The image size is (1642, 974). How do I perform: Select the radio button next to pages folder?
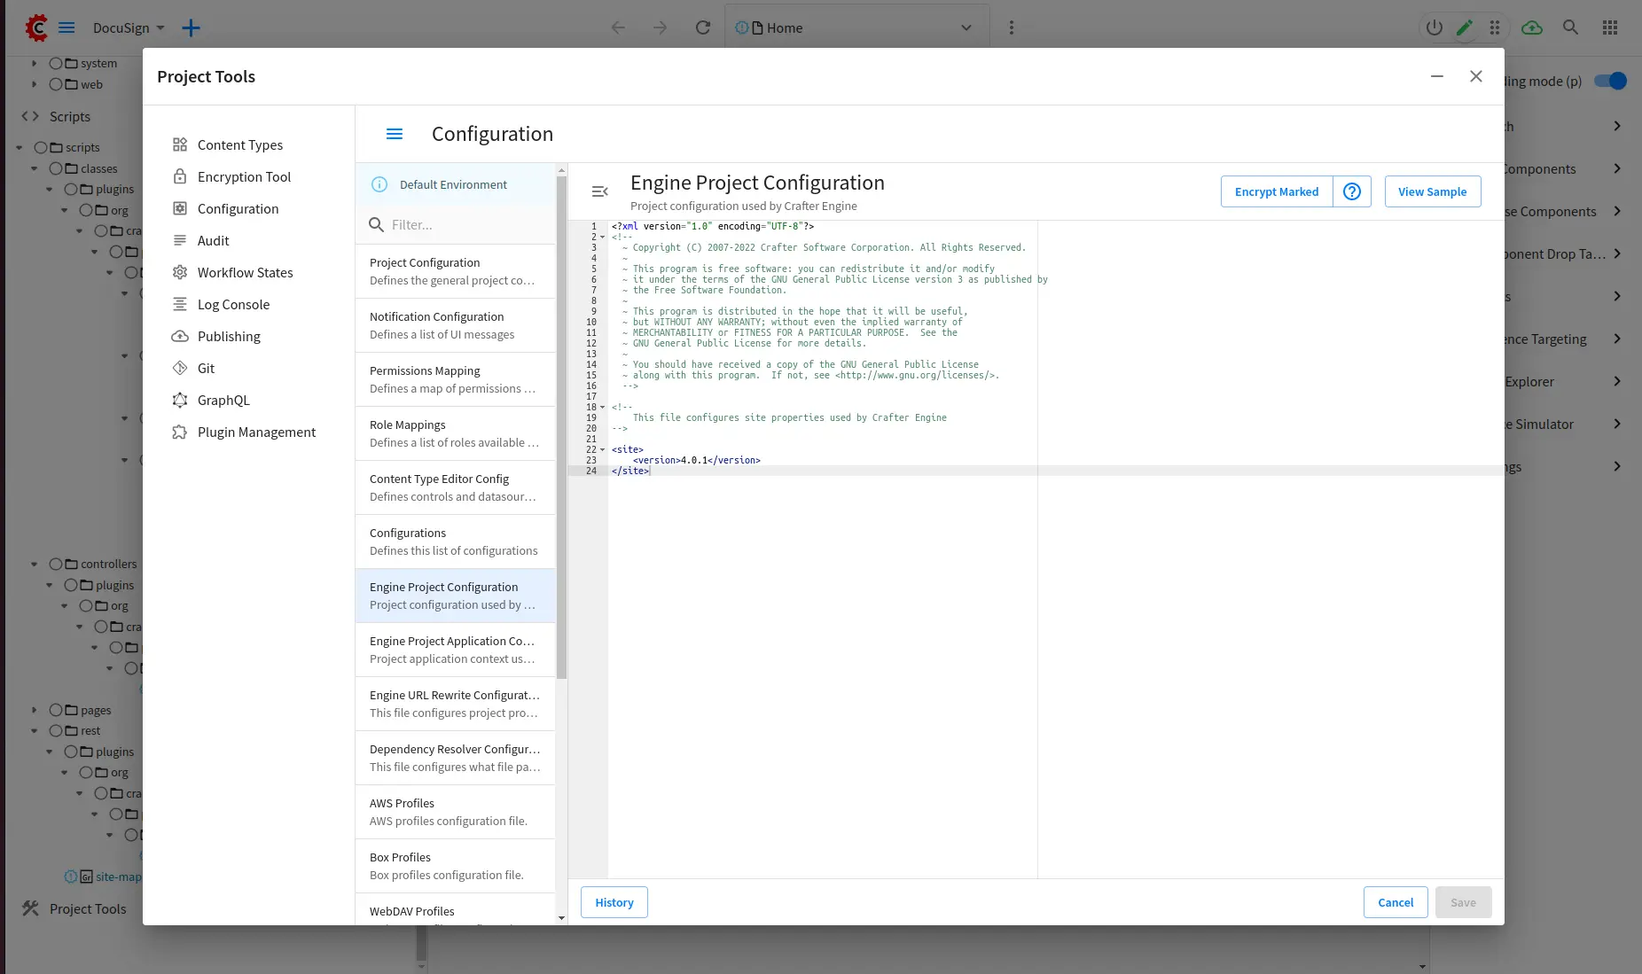tap(57, 710)
